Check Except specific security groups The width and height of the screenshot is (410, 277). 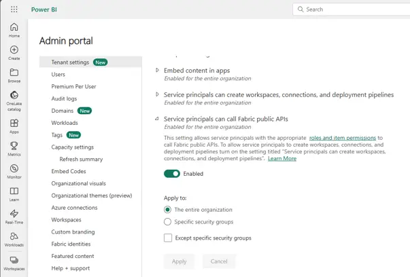pyautogui.click(x=168, y=238)
